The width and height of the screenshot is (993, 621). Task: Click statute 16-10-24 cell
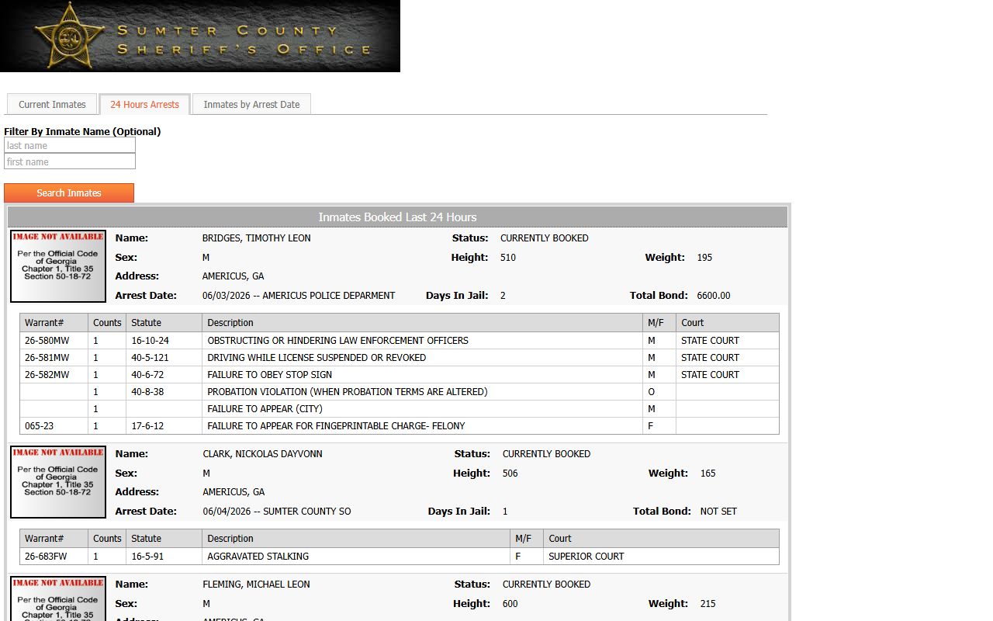coord(164,341)
